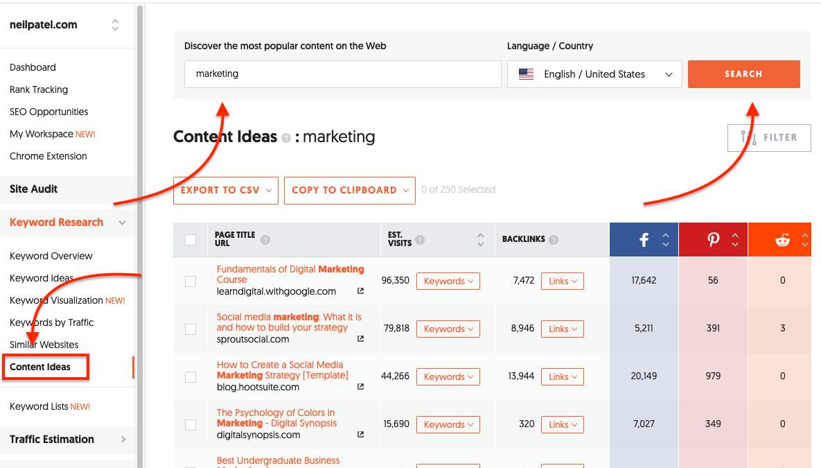This screenshot has width=821, height=468.
Task: Tick the select-all checkbox in table header
Action: [191, 240]
